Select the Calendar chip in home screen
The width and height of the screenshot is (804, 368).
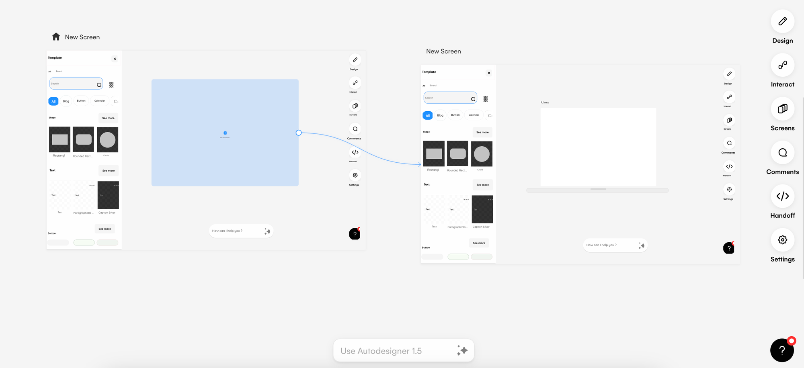100,101
